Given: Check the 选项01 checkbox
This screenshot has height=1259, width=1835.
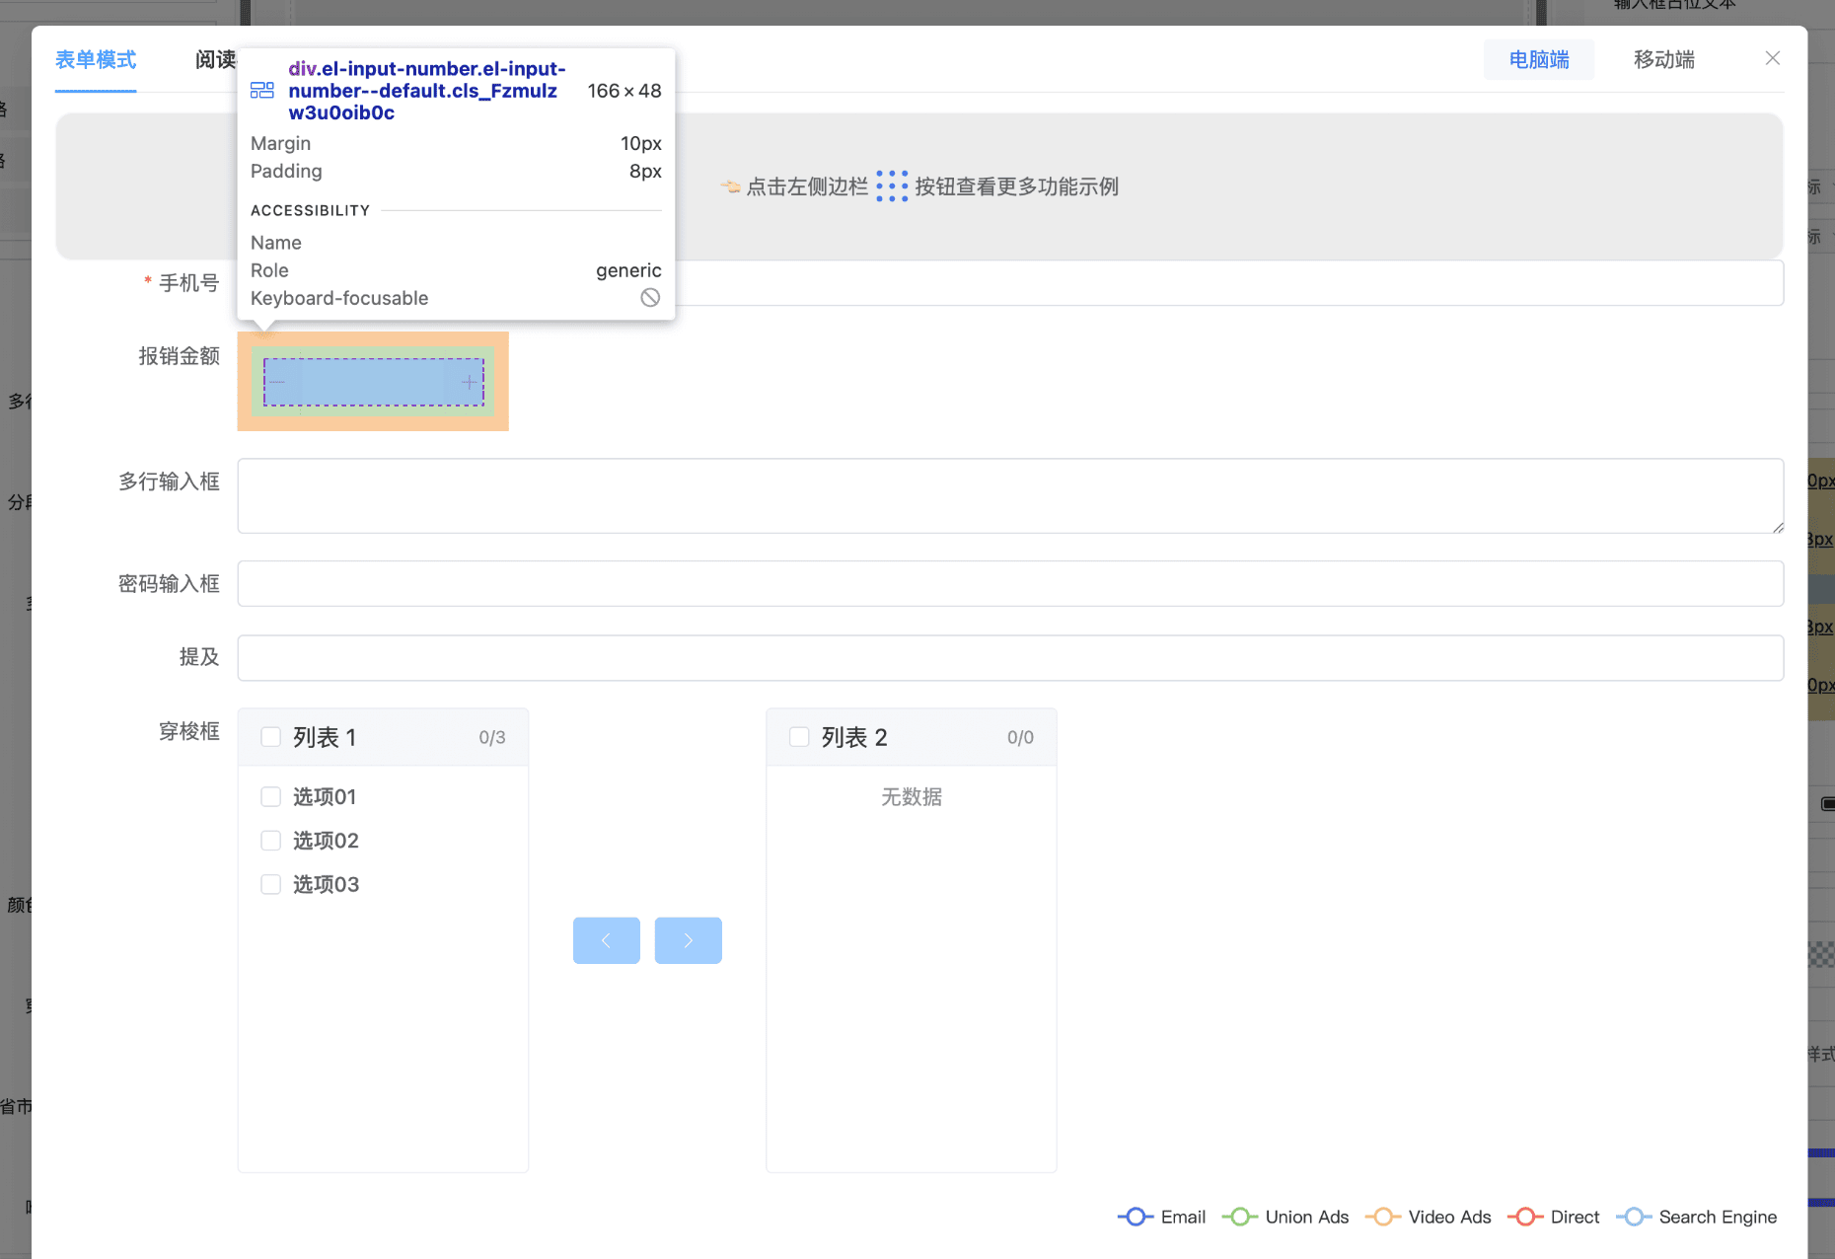Looking at the screenshot, I should [270, 796].
